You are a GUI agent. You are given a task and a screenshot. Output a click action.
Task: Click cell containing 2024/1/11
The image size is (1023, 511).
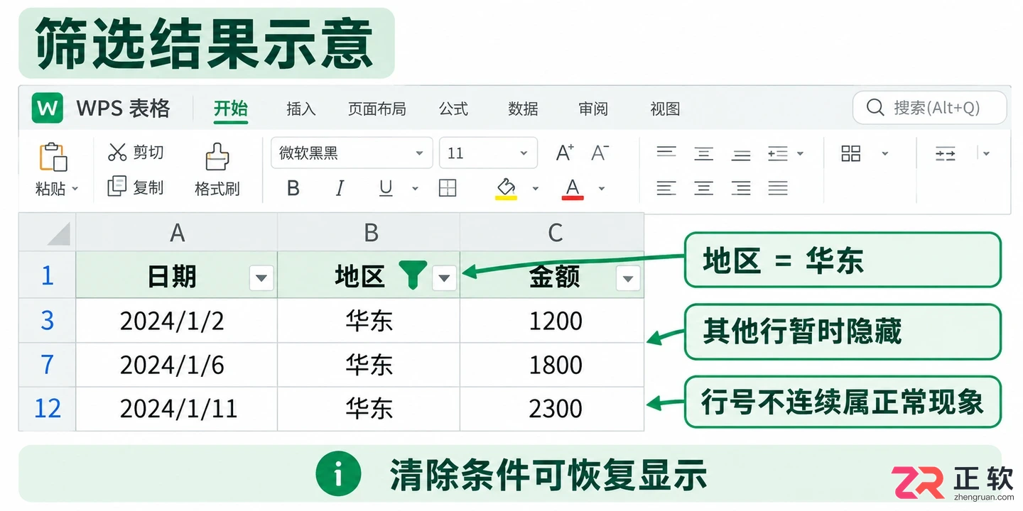coord(177,409)
